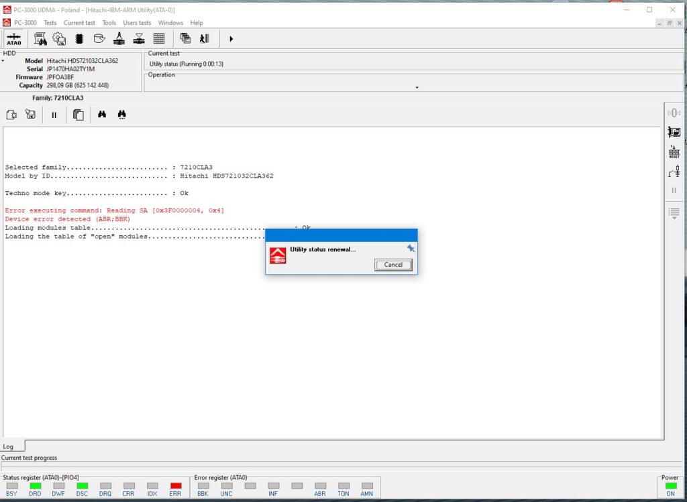687x502 pixels.
Task: Click the find-next binoculars icon with dots
Action: [122, 115]
